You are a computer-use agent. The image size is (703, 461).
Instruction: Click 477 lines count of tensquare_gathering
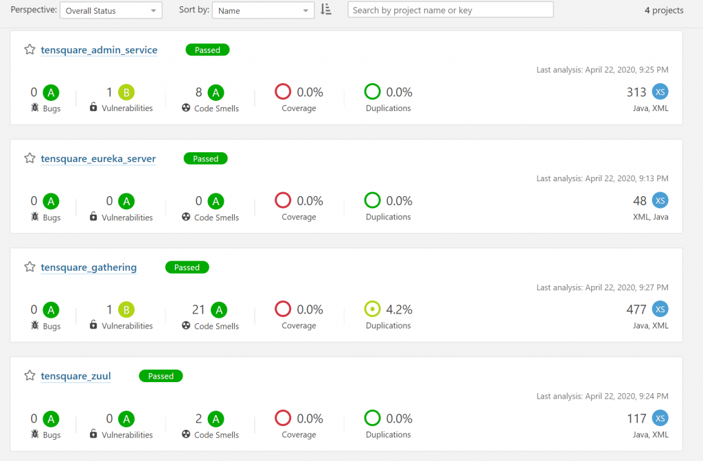(x=636, y=309)
